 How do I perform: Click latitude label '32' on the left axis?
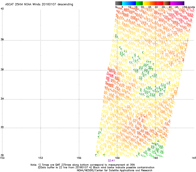(x=2, y=127)
